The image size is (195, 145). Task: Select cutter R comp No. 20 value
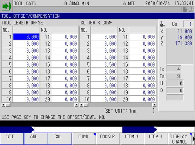143,99
